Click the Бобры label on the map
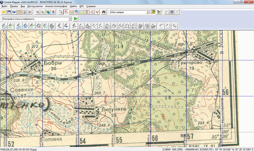 tap(53, 63)
